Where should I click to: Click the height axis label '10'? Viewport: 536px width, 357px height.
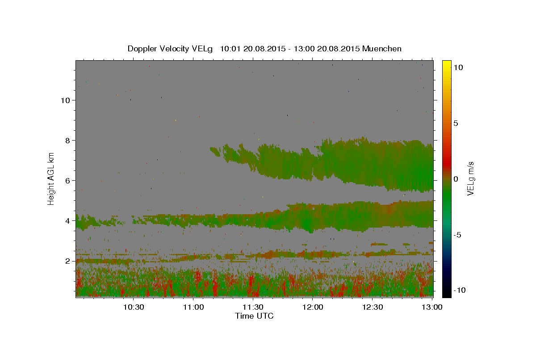tap(65, 100)
